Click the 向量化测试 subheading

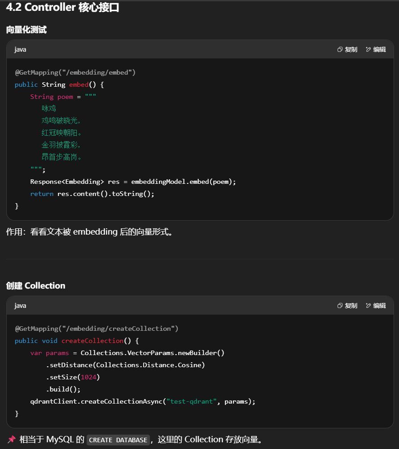click(x=26, y=30)
